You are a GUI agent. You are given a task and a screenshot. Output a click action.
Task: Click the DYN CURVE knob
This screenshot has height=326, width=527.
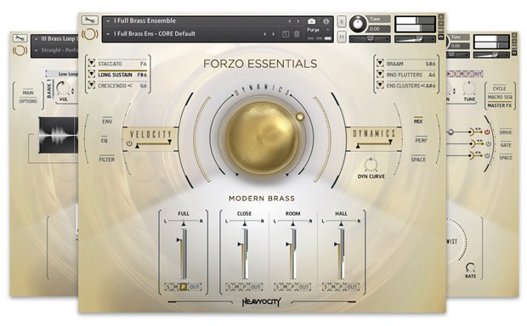pyautogui.click(x=371, y=165)
